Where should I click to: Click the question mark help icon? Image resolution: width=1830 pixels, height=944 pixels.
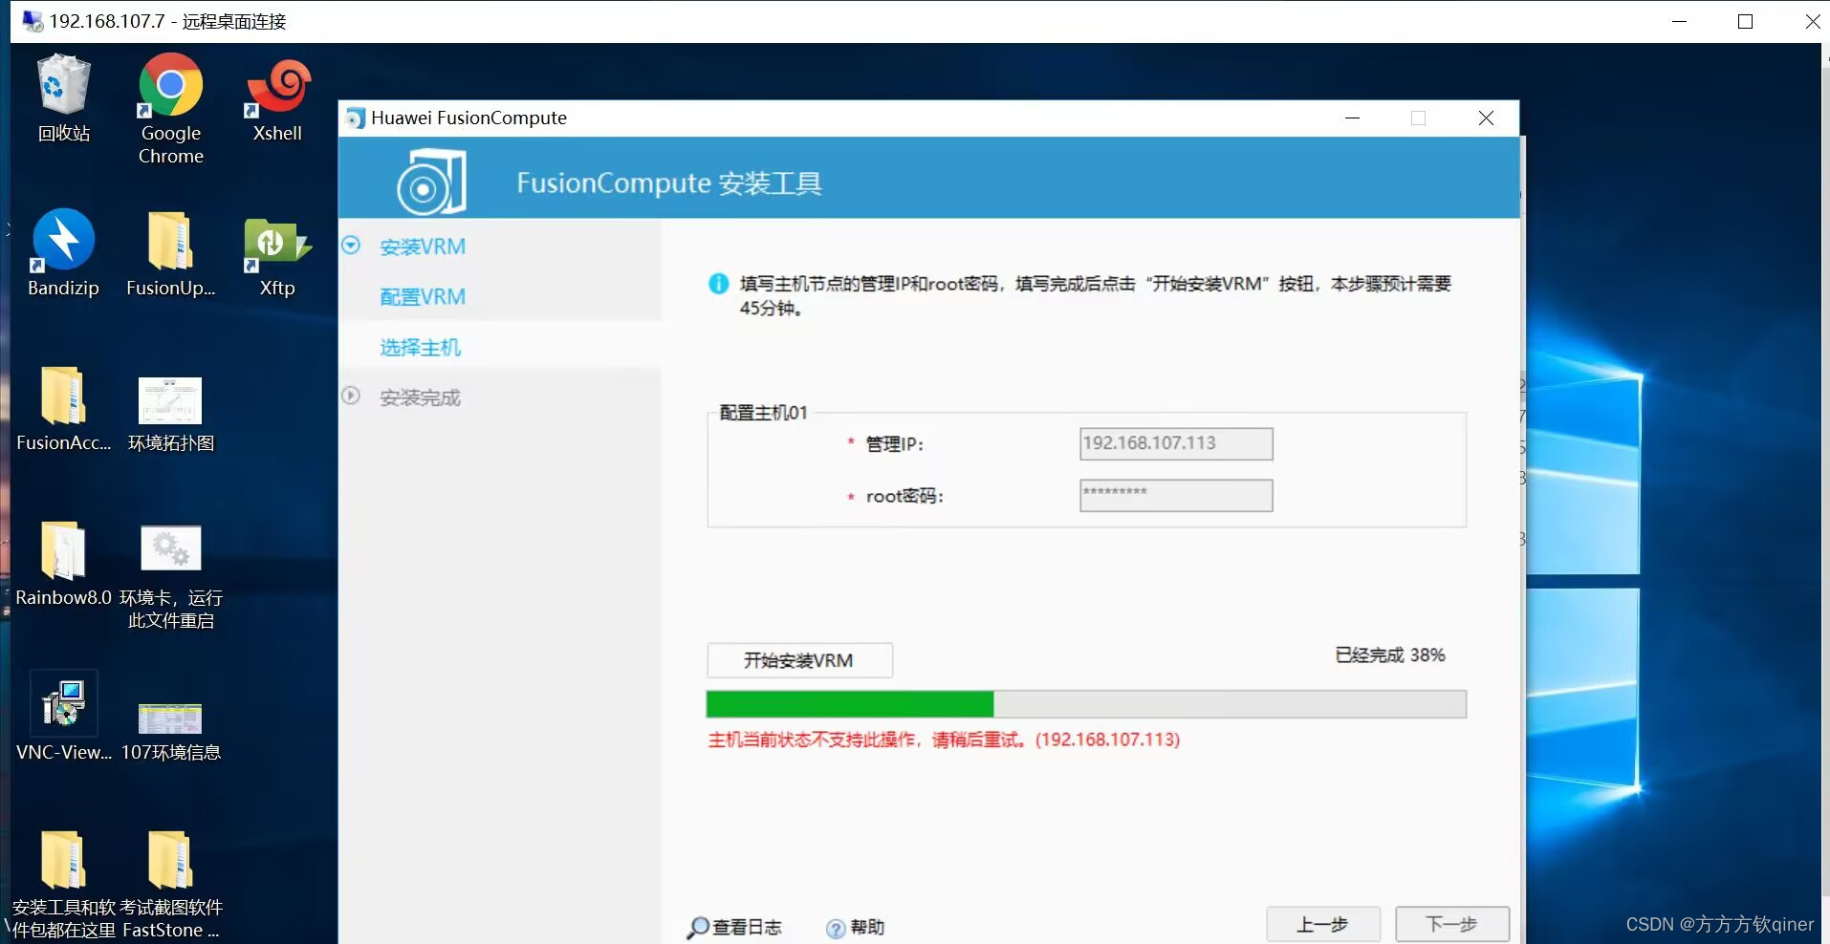(x=836, y=929)
